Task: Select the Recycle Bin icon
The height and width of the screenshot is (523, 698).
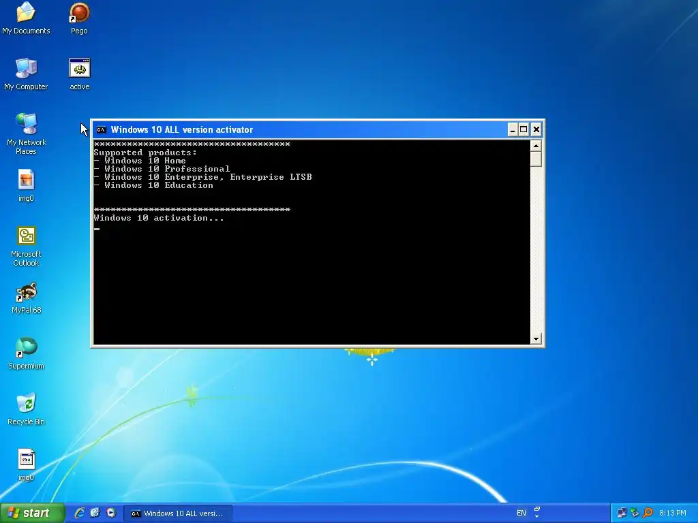Action: [x=27, y=409]
